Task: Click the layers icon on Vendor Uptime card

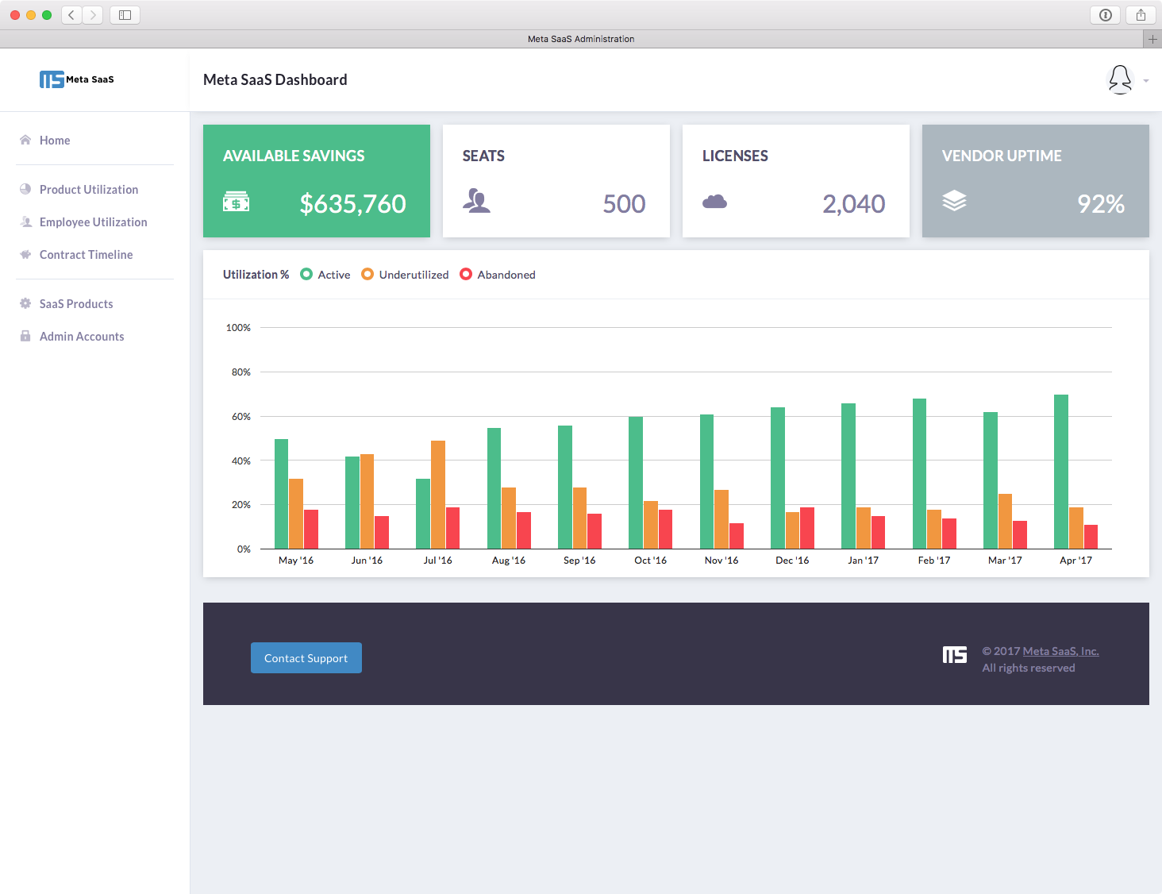Action: 955,202
